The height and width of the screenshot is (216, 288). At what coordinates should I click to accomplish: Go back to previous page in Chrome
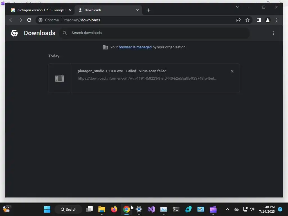11,20
